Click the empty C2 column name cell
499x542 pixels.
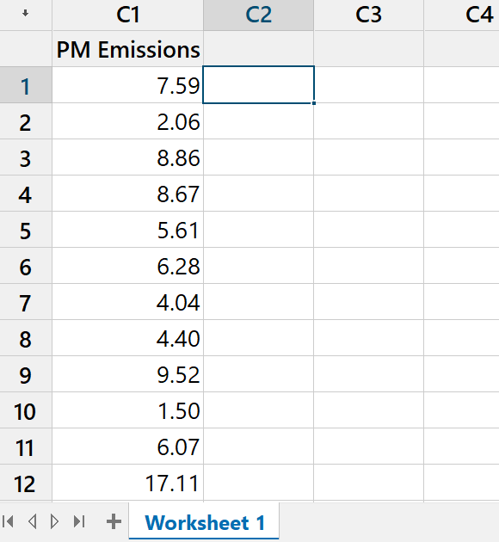tap(258, 49)
